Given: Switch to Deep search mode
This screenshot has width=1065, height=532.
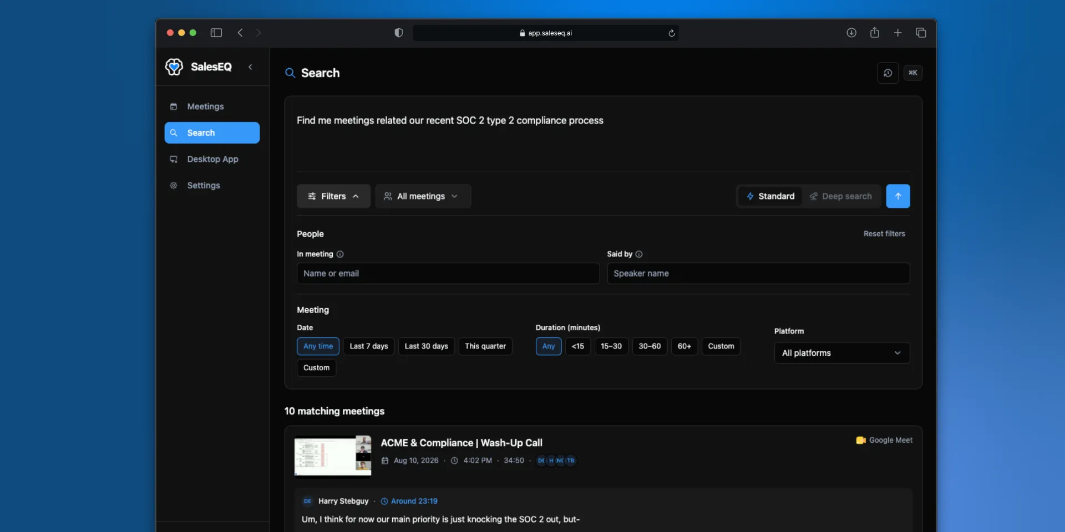Looking at the screenshot, I should click(841, 196).
